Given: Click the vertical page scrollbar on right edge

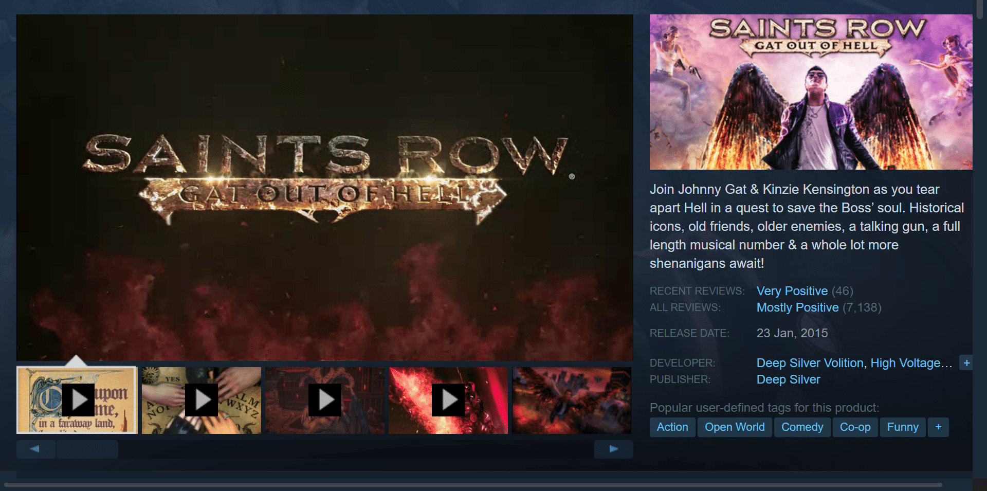Looking at the screenshot, I should (980, 9).
